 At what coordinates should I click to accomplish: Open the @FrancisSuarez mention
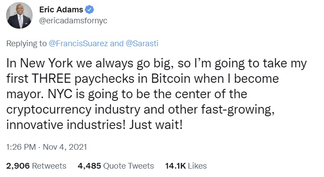pyautogui.click(x=78, y=44)
